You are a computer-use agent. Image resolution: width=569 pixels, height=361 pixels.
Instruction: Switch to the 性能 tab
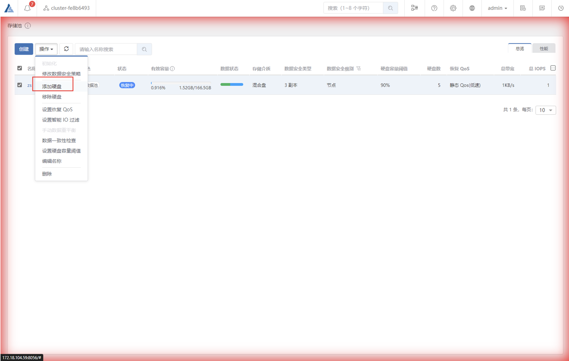pos(544,49)
